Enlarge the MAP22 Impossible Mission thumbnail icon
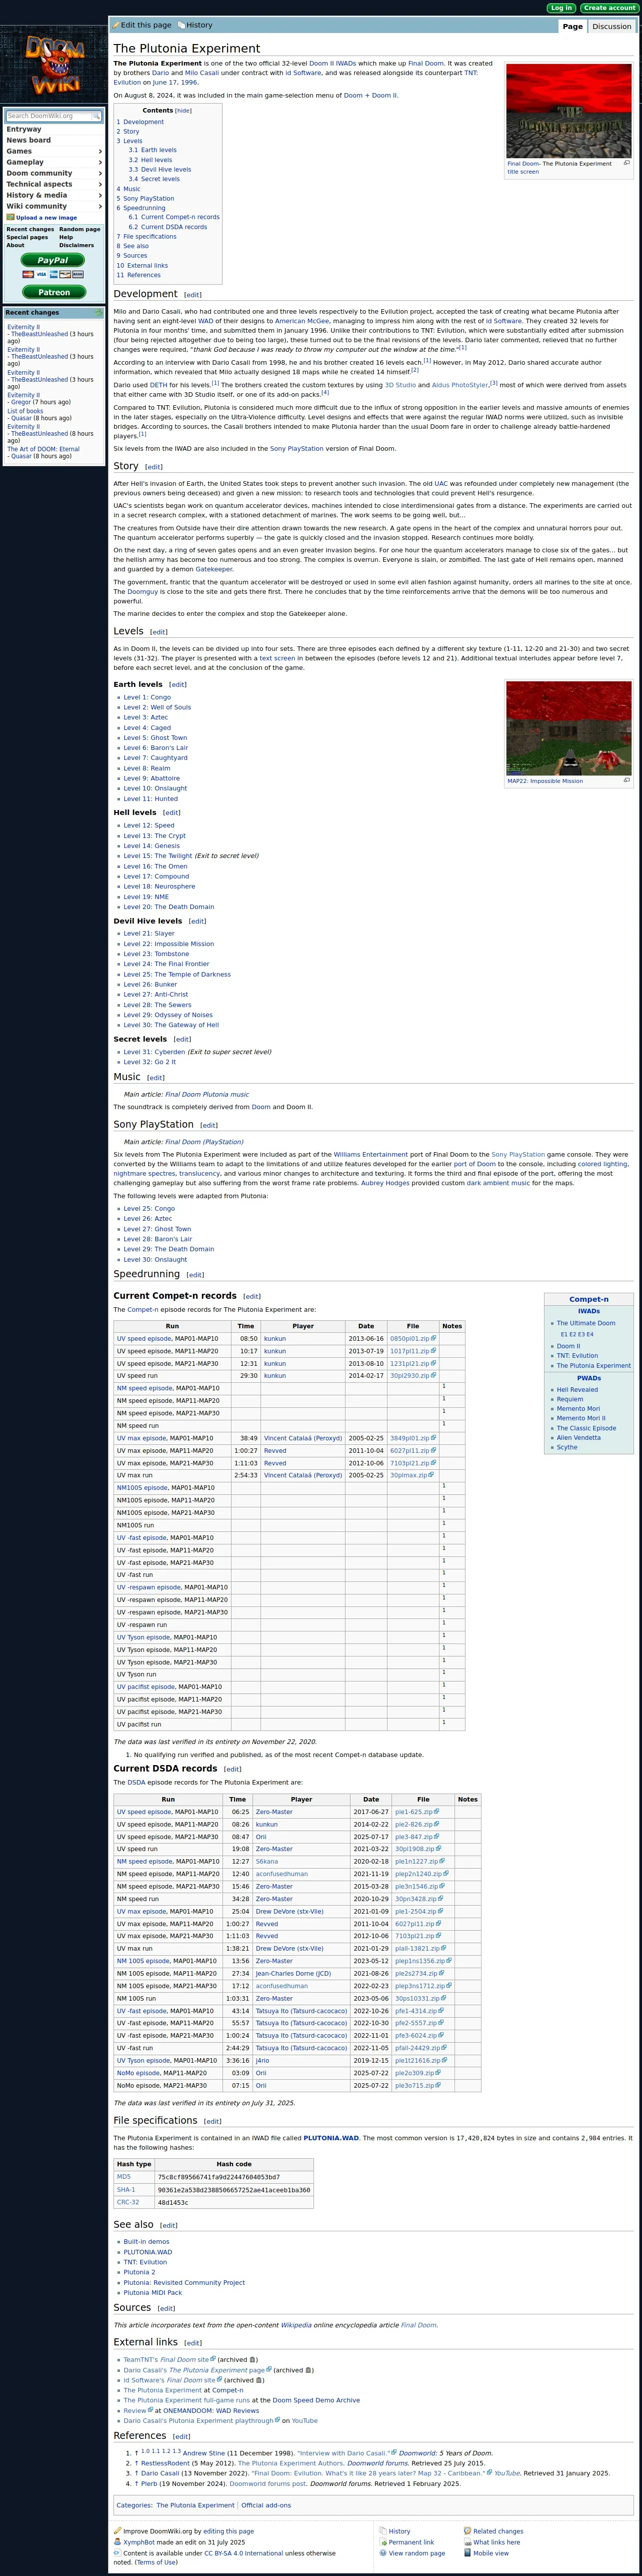The width and height of the screenshot is (642, 2576). coord(626,780)
